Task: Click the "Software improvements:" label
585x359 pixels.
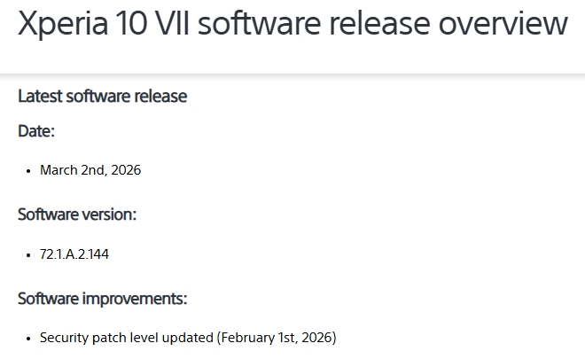Action: pos(102,299)
